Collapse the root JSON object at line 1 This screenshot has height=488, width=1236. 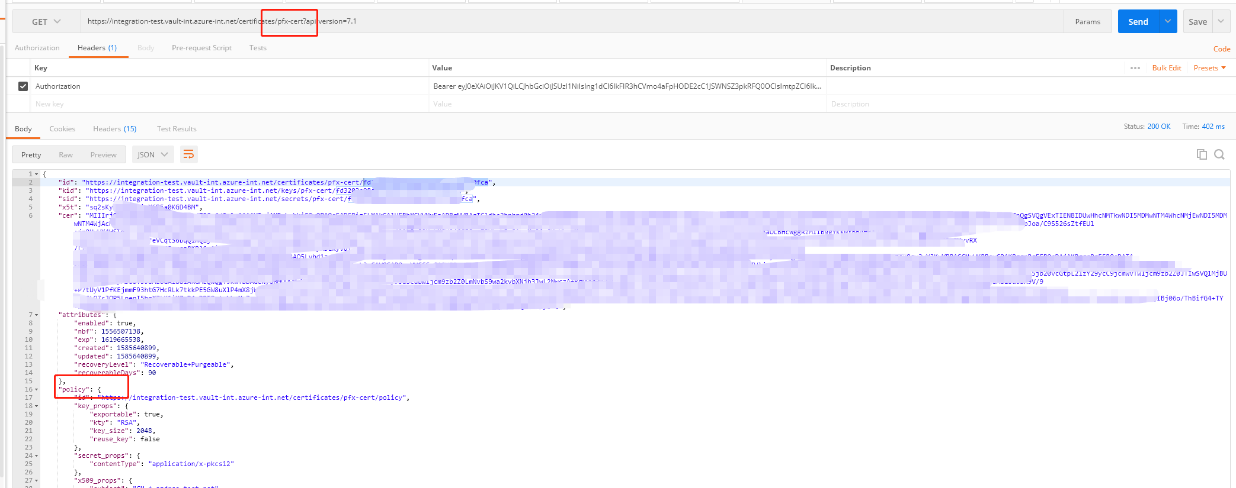[37, 174]
